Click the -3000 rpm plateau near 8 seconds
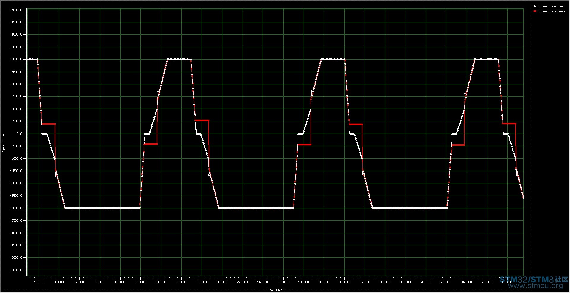Viewport: 570px width, 293px height. [100, 208]
